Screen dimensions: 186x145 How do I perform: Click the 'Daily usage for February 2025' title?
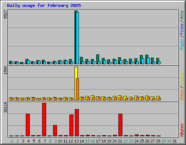point(44,5)
